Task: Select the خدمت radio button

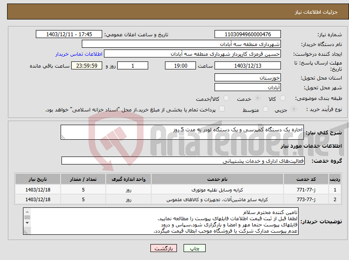Action: click(x=257, y=98)
